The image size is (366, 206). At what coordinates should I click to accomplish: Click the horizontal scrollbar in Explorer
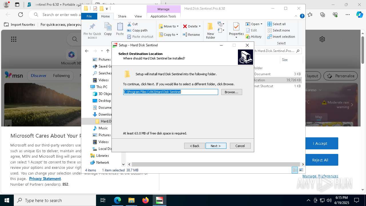point(216,164)
